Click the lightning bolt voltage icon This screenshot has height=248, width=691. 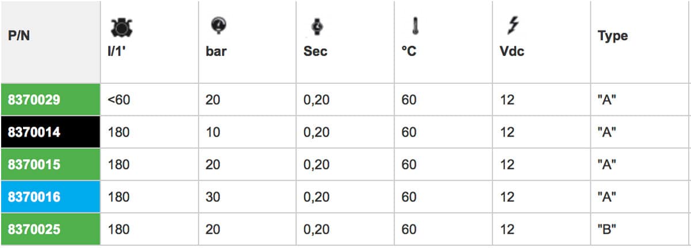click(x=512, y=25)
